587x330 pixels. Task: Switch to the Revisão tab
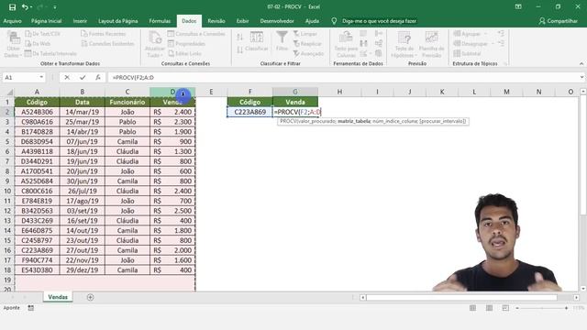click(216, 21)
